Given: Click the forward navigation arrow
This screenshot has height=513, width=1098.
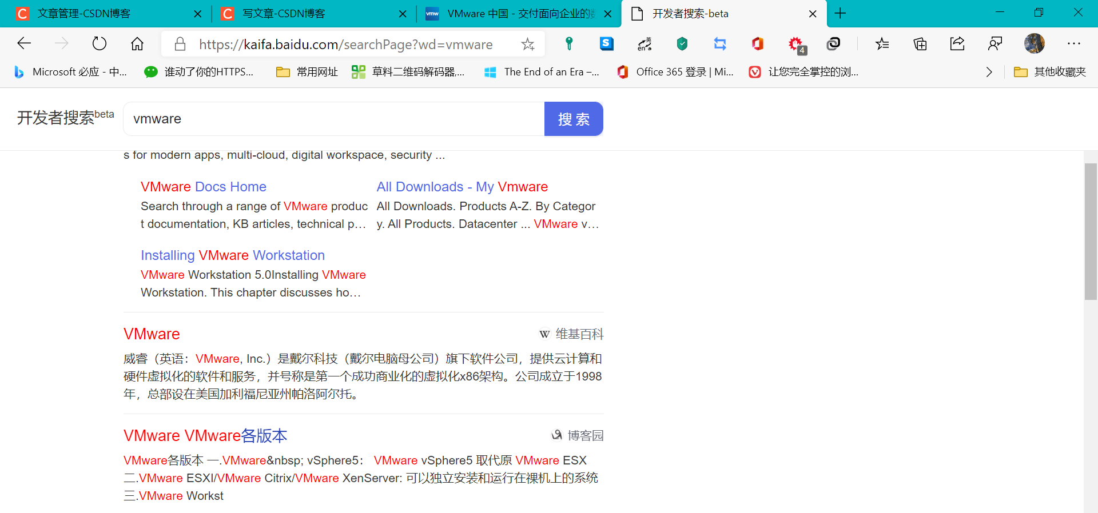Looking at the screenshot, I should 62,43.
